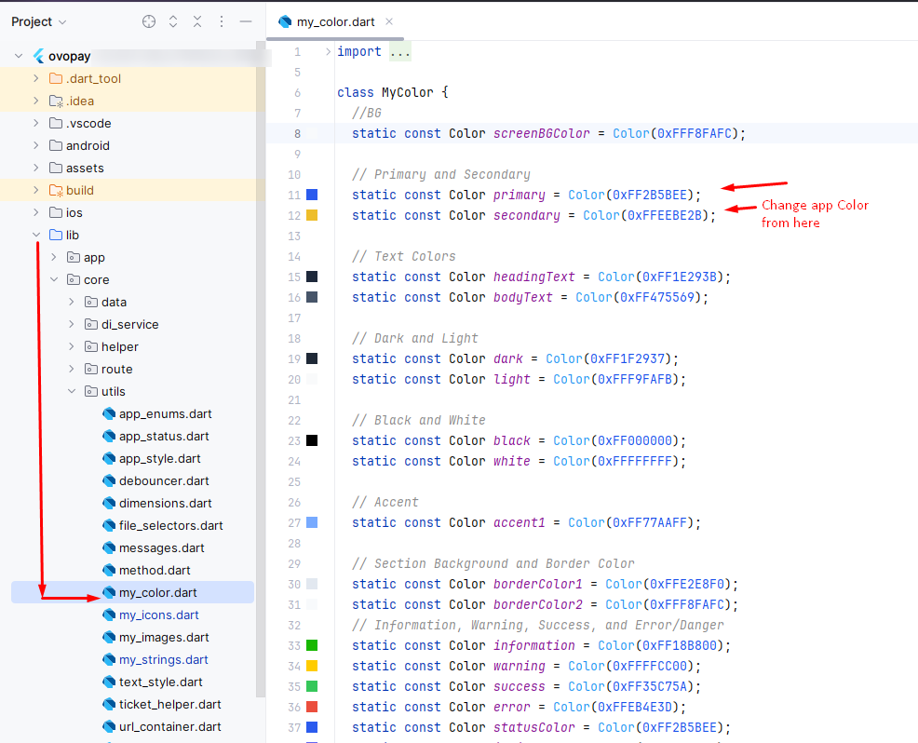Hide the Project tool window

point(246,21)
